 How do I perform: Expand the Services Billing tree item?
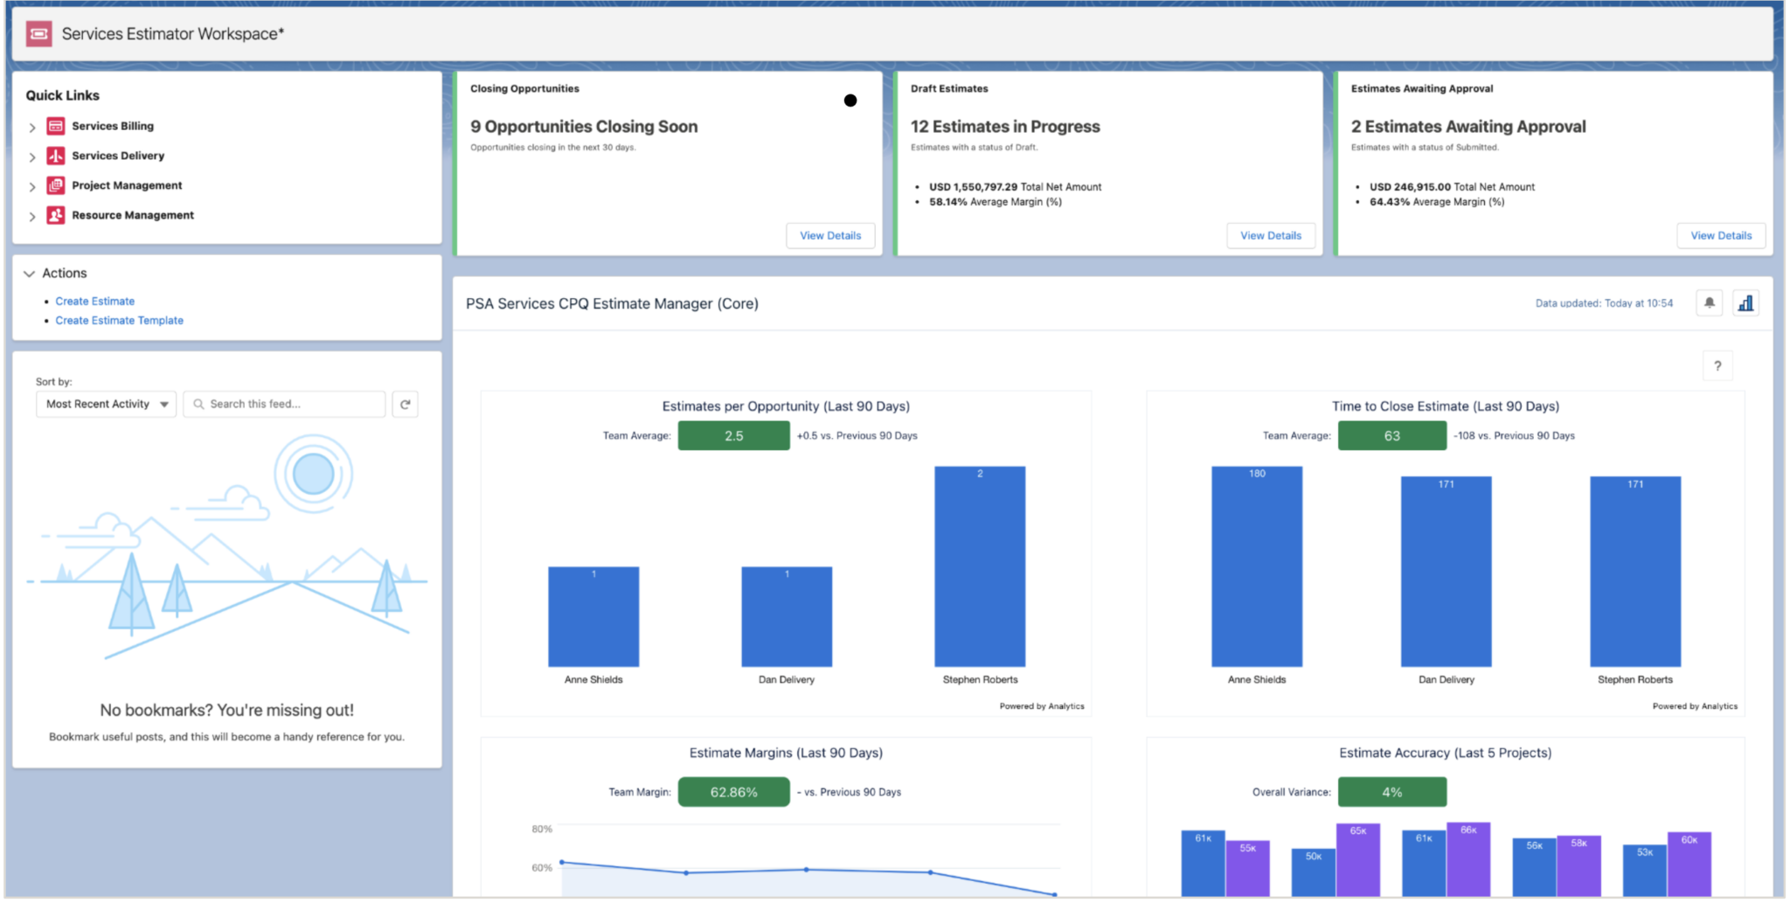pos(33,127)
